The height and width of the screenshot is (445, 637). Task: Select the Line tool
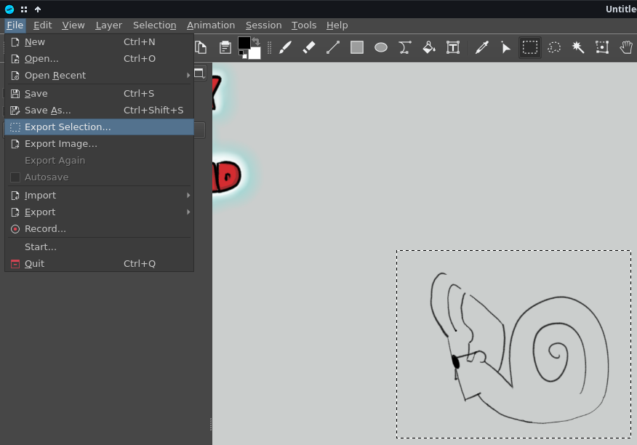click(x=333, y=48)
